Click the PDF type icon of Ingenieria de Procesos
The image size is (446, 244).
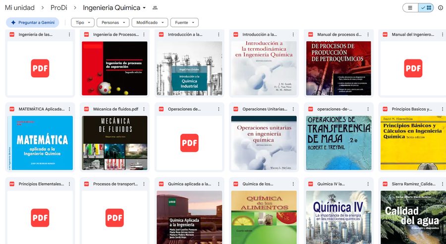click(86, 34)
